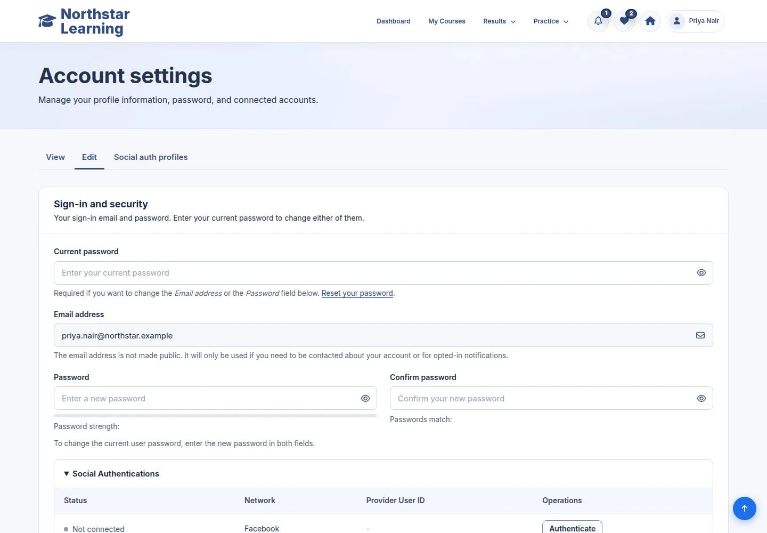Open the Social auth profiles tab
Viewport: 767px width, 533px height.
coord(151,157)
